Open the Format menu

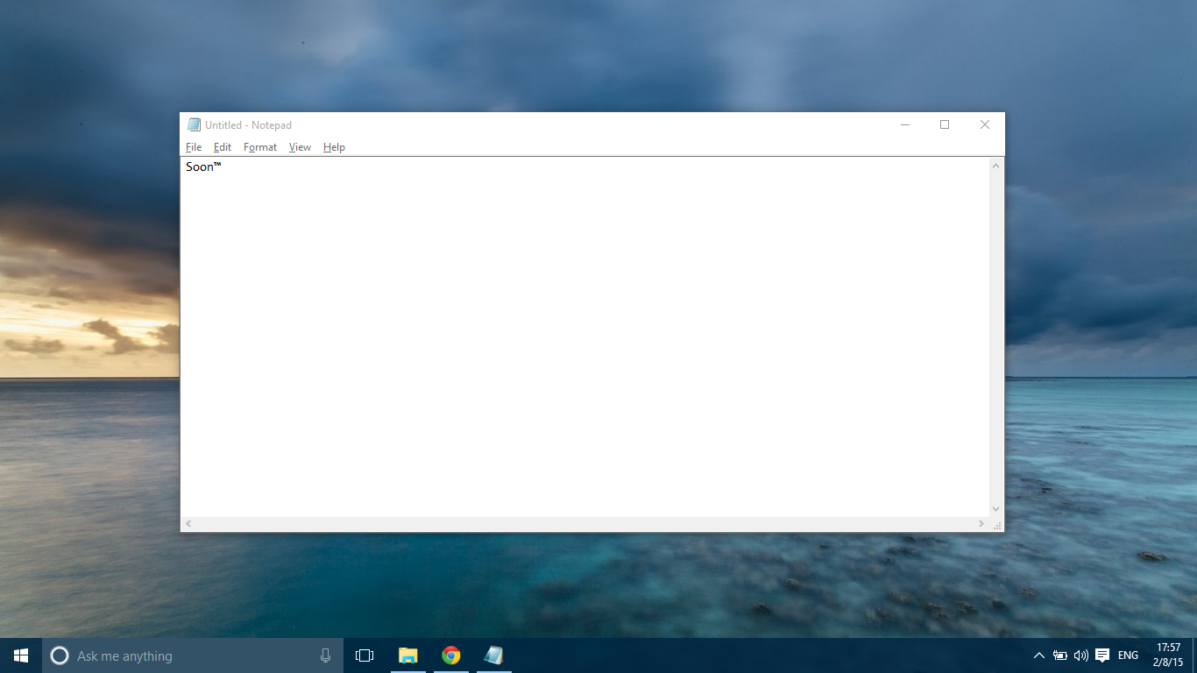(x=259, y=146)
